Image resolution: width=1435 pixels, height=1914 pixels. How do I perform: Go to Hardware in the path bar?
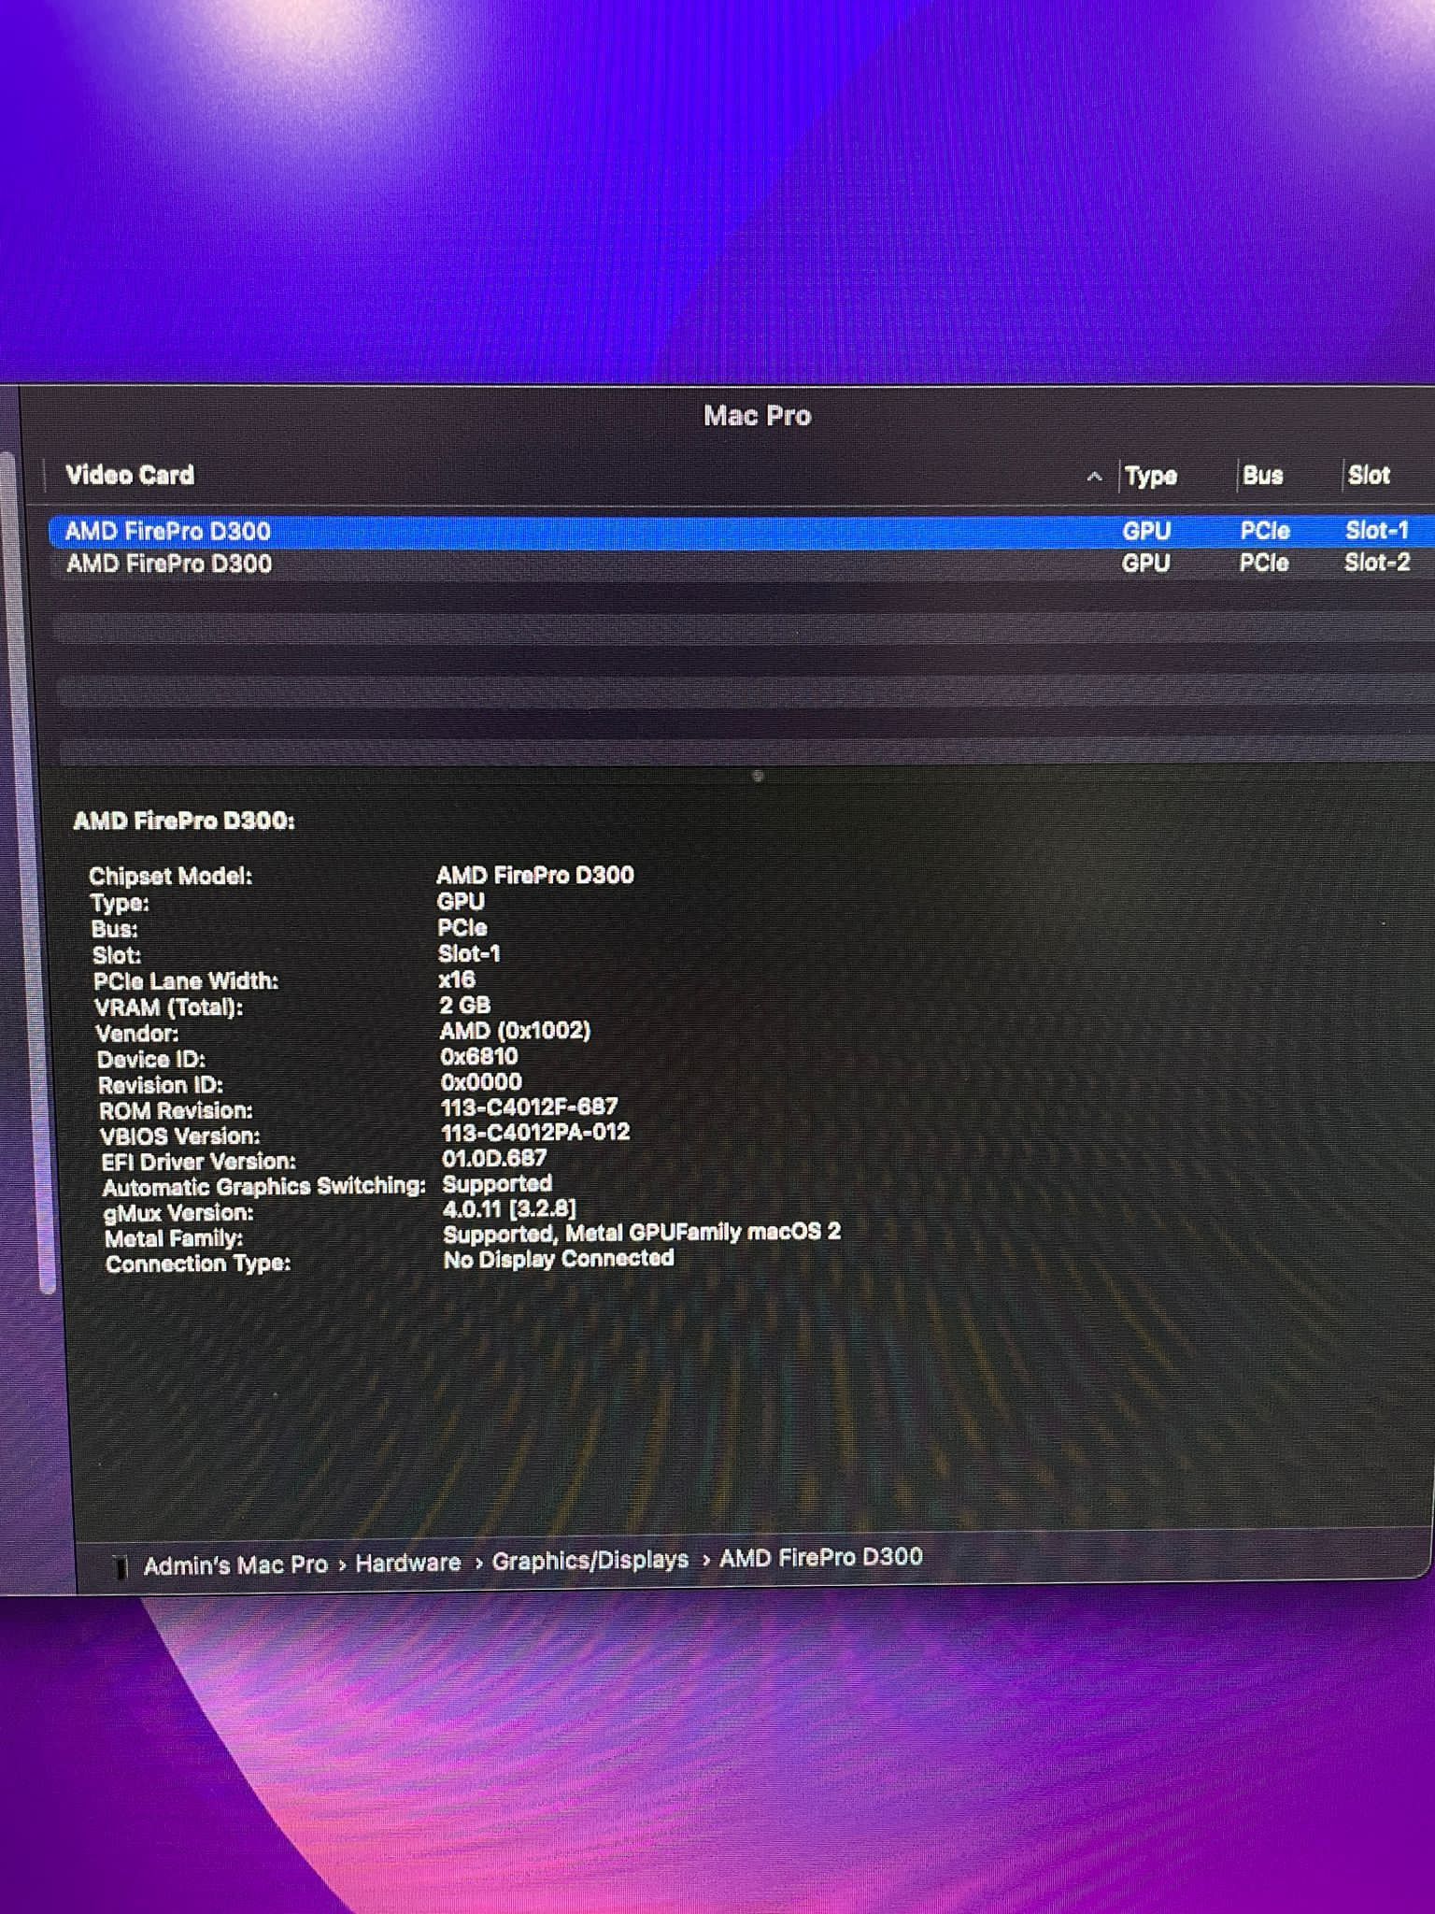pyautogui.click(x=408, y=1563)
